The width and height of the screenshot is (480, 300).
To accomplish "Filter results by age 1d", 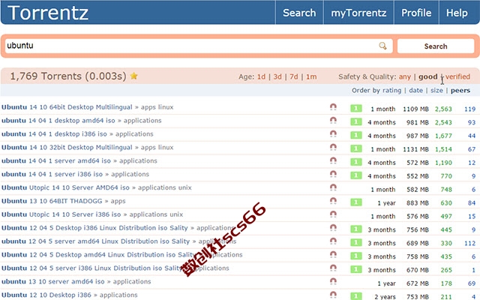I will (261, 76).
